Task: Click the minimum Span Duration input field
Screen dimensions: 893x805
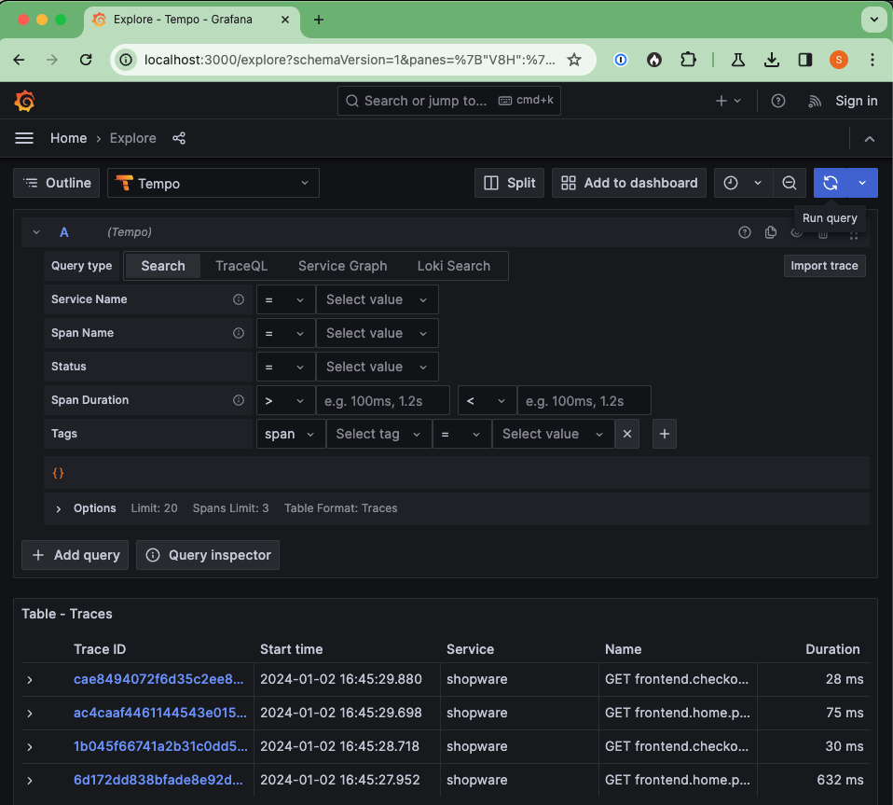Action: [x=383, y=400]
